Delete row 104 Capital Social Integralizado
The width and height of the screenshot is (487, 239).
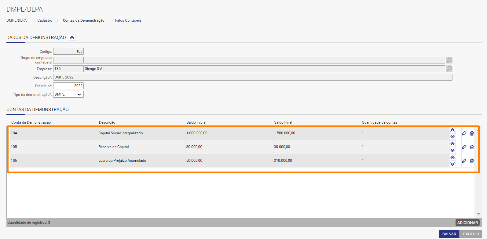(x=472, y=133)
